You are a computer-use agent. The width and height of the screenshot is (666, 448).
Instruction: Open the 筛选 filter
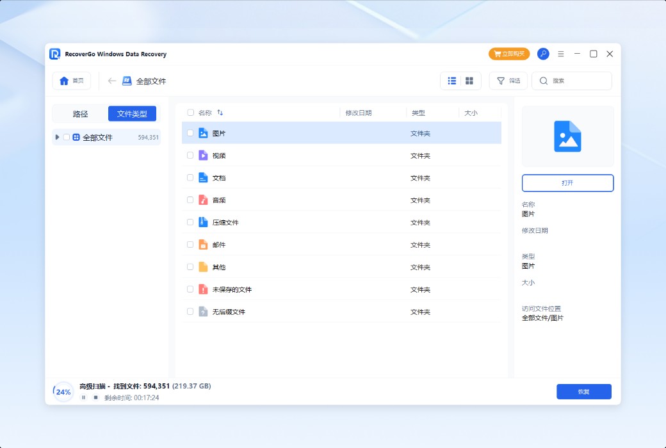[x=508, y=81]
